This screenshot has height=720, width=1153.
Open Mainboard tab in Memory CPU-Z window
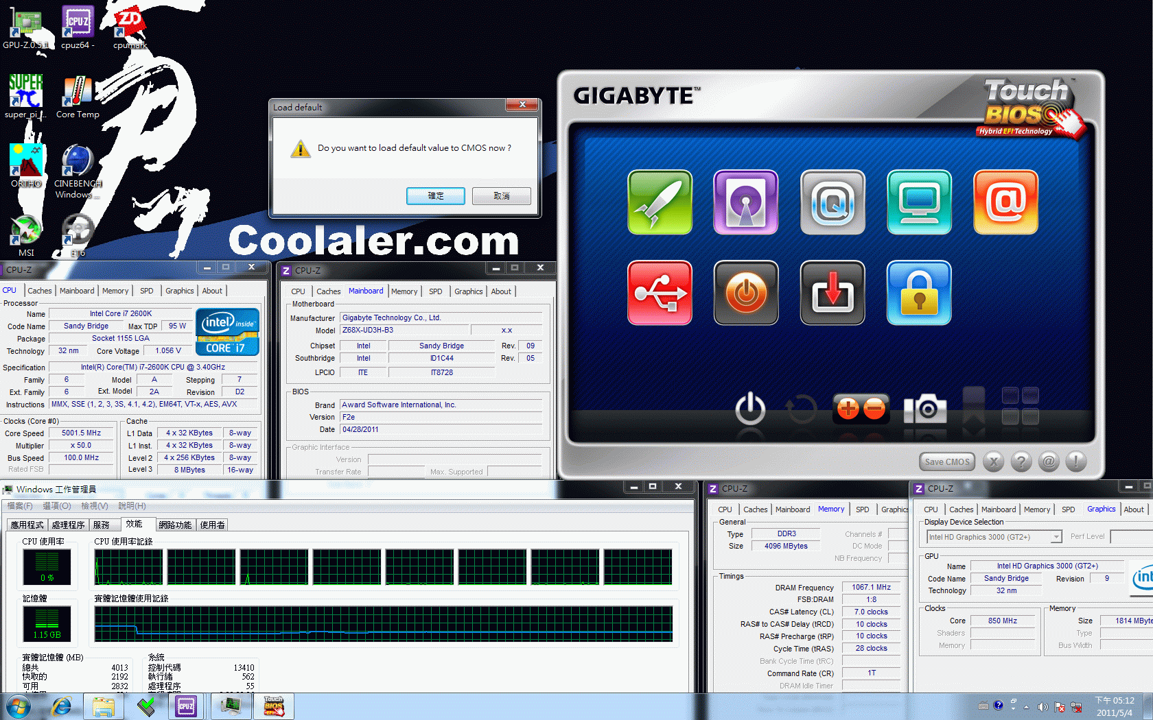(793, 509)
